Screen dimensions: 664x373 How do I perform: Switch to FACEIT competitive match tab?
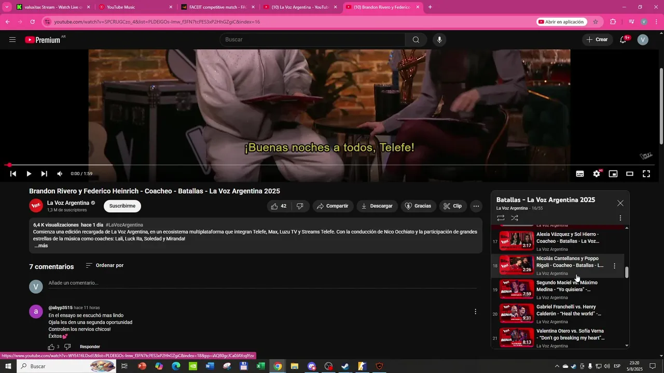pos(217,7)
